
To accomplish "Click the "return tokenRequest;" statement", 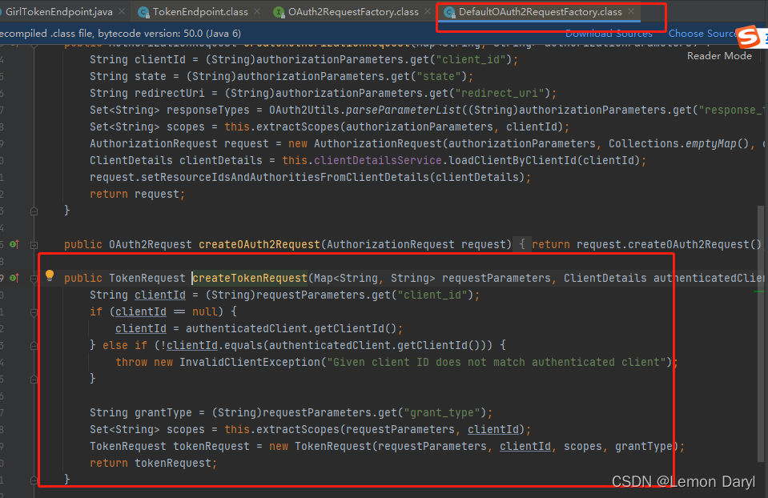I will coord(153,463).
